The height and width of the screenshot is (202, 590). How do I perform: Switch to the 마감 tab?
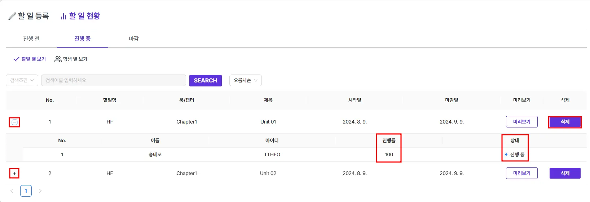[134, 39]
